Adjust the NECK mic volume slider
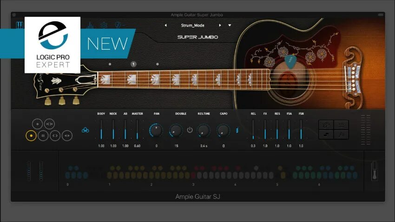Image resolution: width=395 pixels, height=222 pixels. click(113, 130)
